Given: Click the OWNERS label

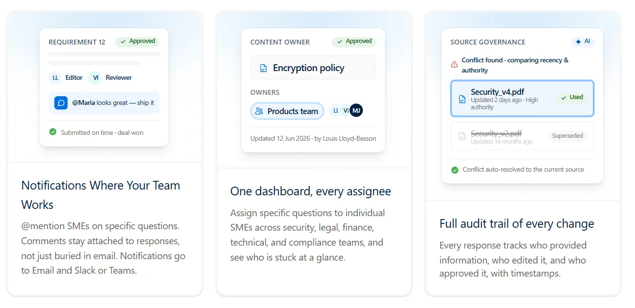Looking at the screenshot, I should click(265, 92).
